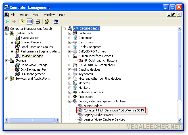Click right pane scroll up arrow
The height and width of the screenshot is (135, 188).
coord(179,29)
